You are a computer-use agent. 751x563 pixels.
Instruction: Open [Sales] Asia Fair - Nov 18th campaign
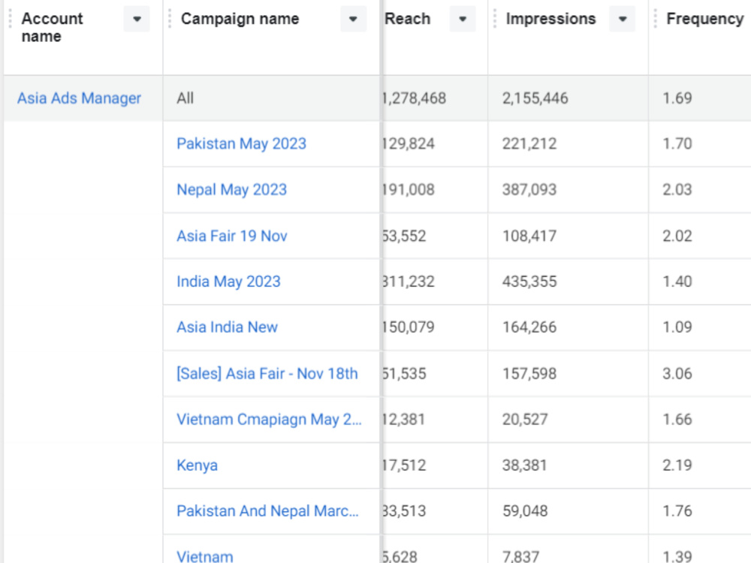(267, 373)
